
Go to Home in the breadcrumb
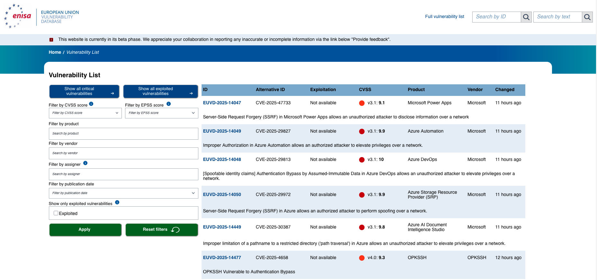[55, 52]
